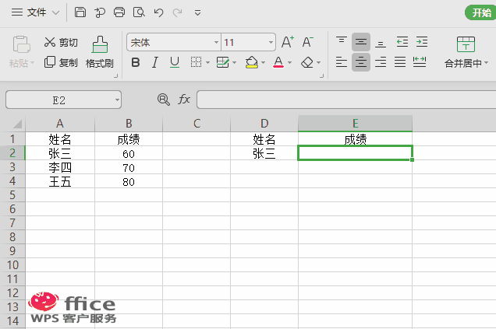Activate the 格式刷 format painter
The height and width of the screenshot is (329, 496).
tap(100, 52)
